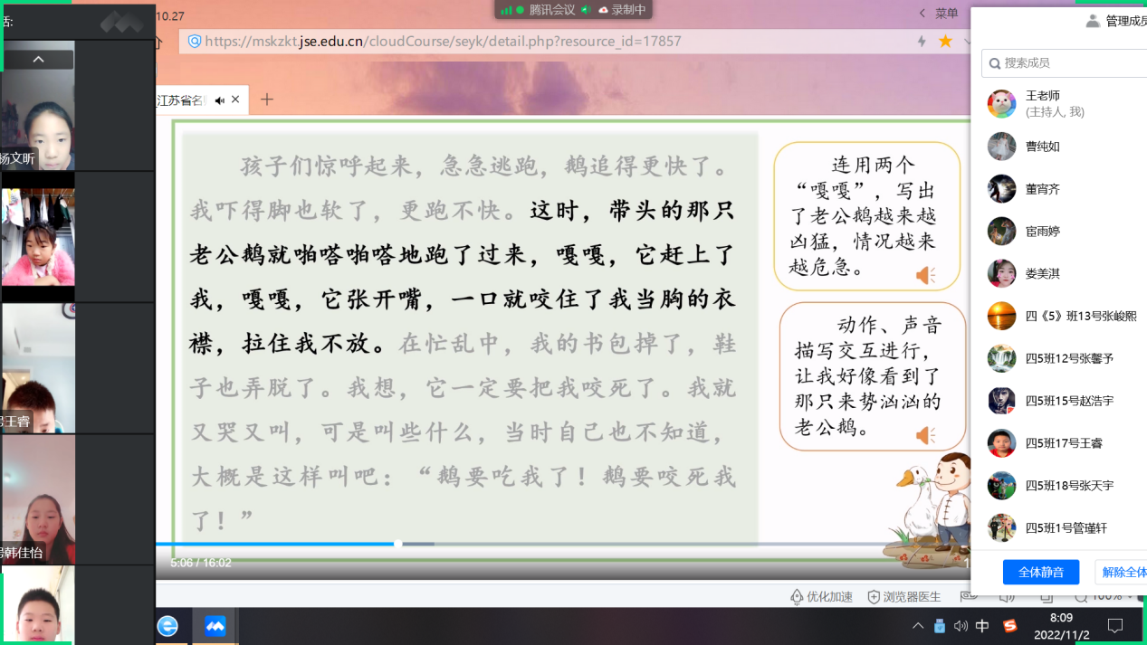Switch the 中 input language indicator
Screen dimensions: 1147x645
982,626
